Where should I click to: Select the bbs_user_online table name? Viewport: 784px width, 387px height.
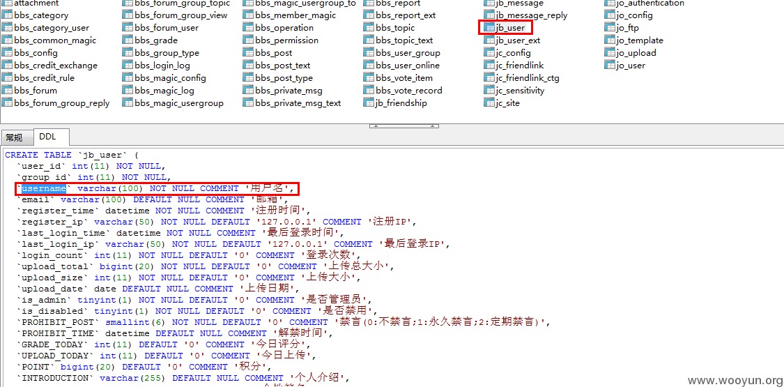pos(408,66)
